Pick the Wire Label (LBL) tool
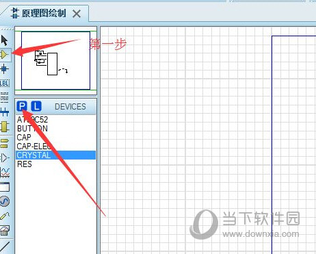This screenshot has width=316, height=254. (5, 83)
